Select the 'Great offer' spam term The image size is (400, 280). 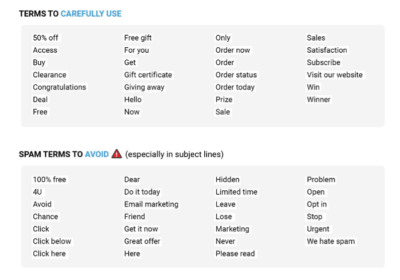[x=142, y=241]
